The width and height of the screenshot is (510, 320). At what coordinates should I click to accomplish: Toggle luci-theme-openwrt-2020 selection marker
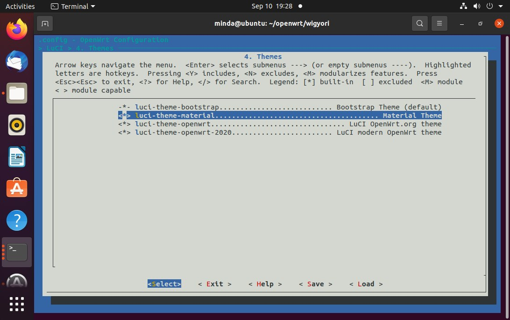[124, 132]
